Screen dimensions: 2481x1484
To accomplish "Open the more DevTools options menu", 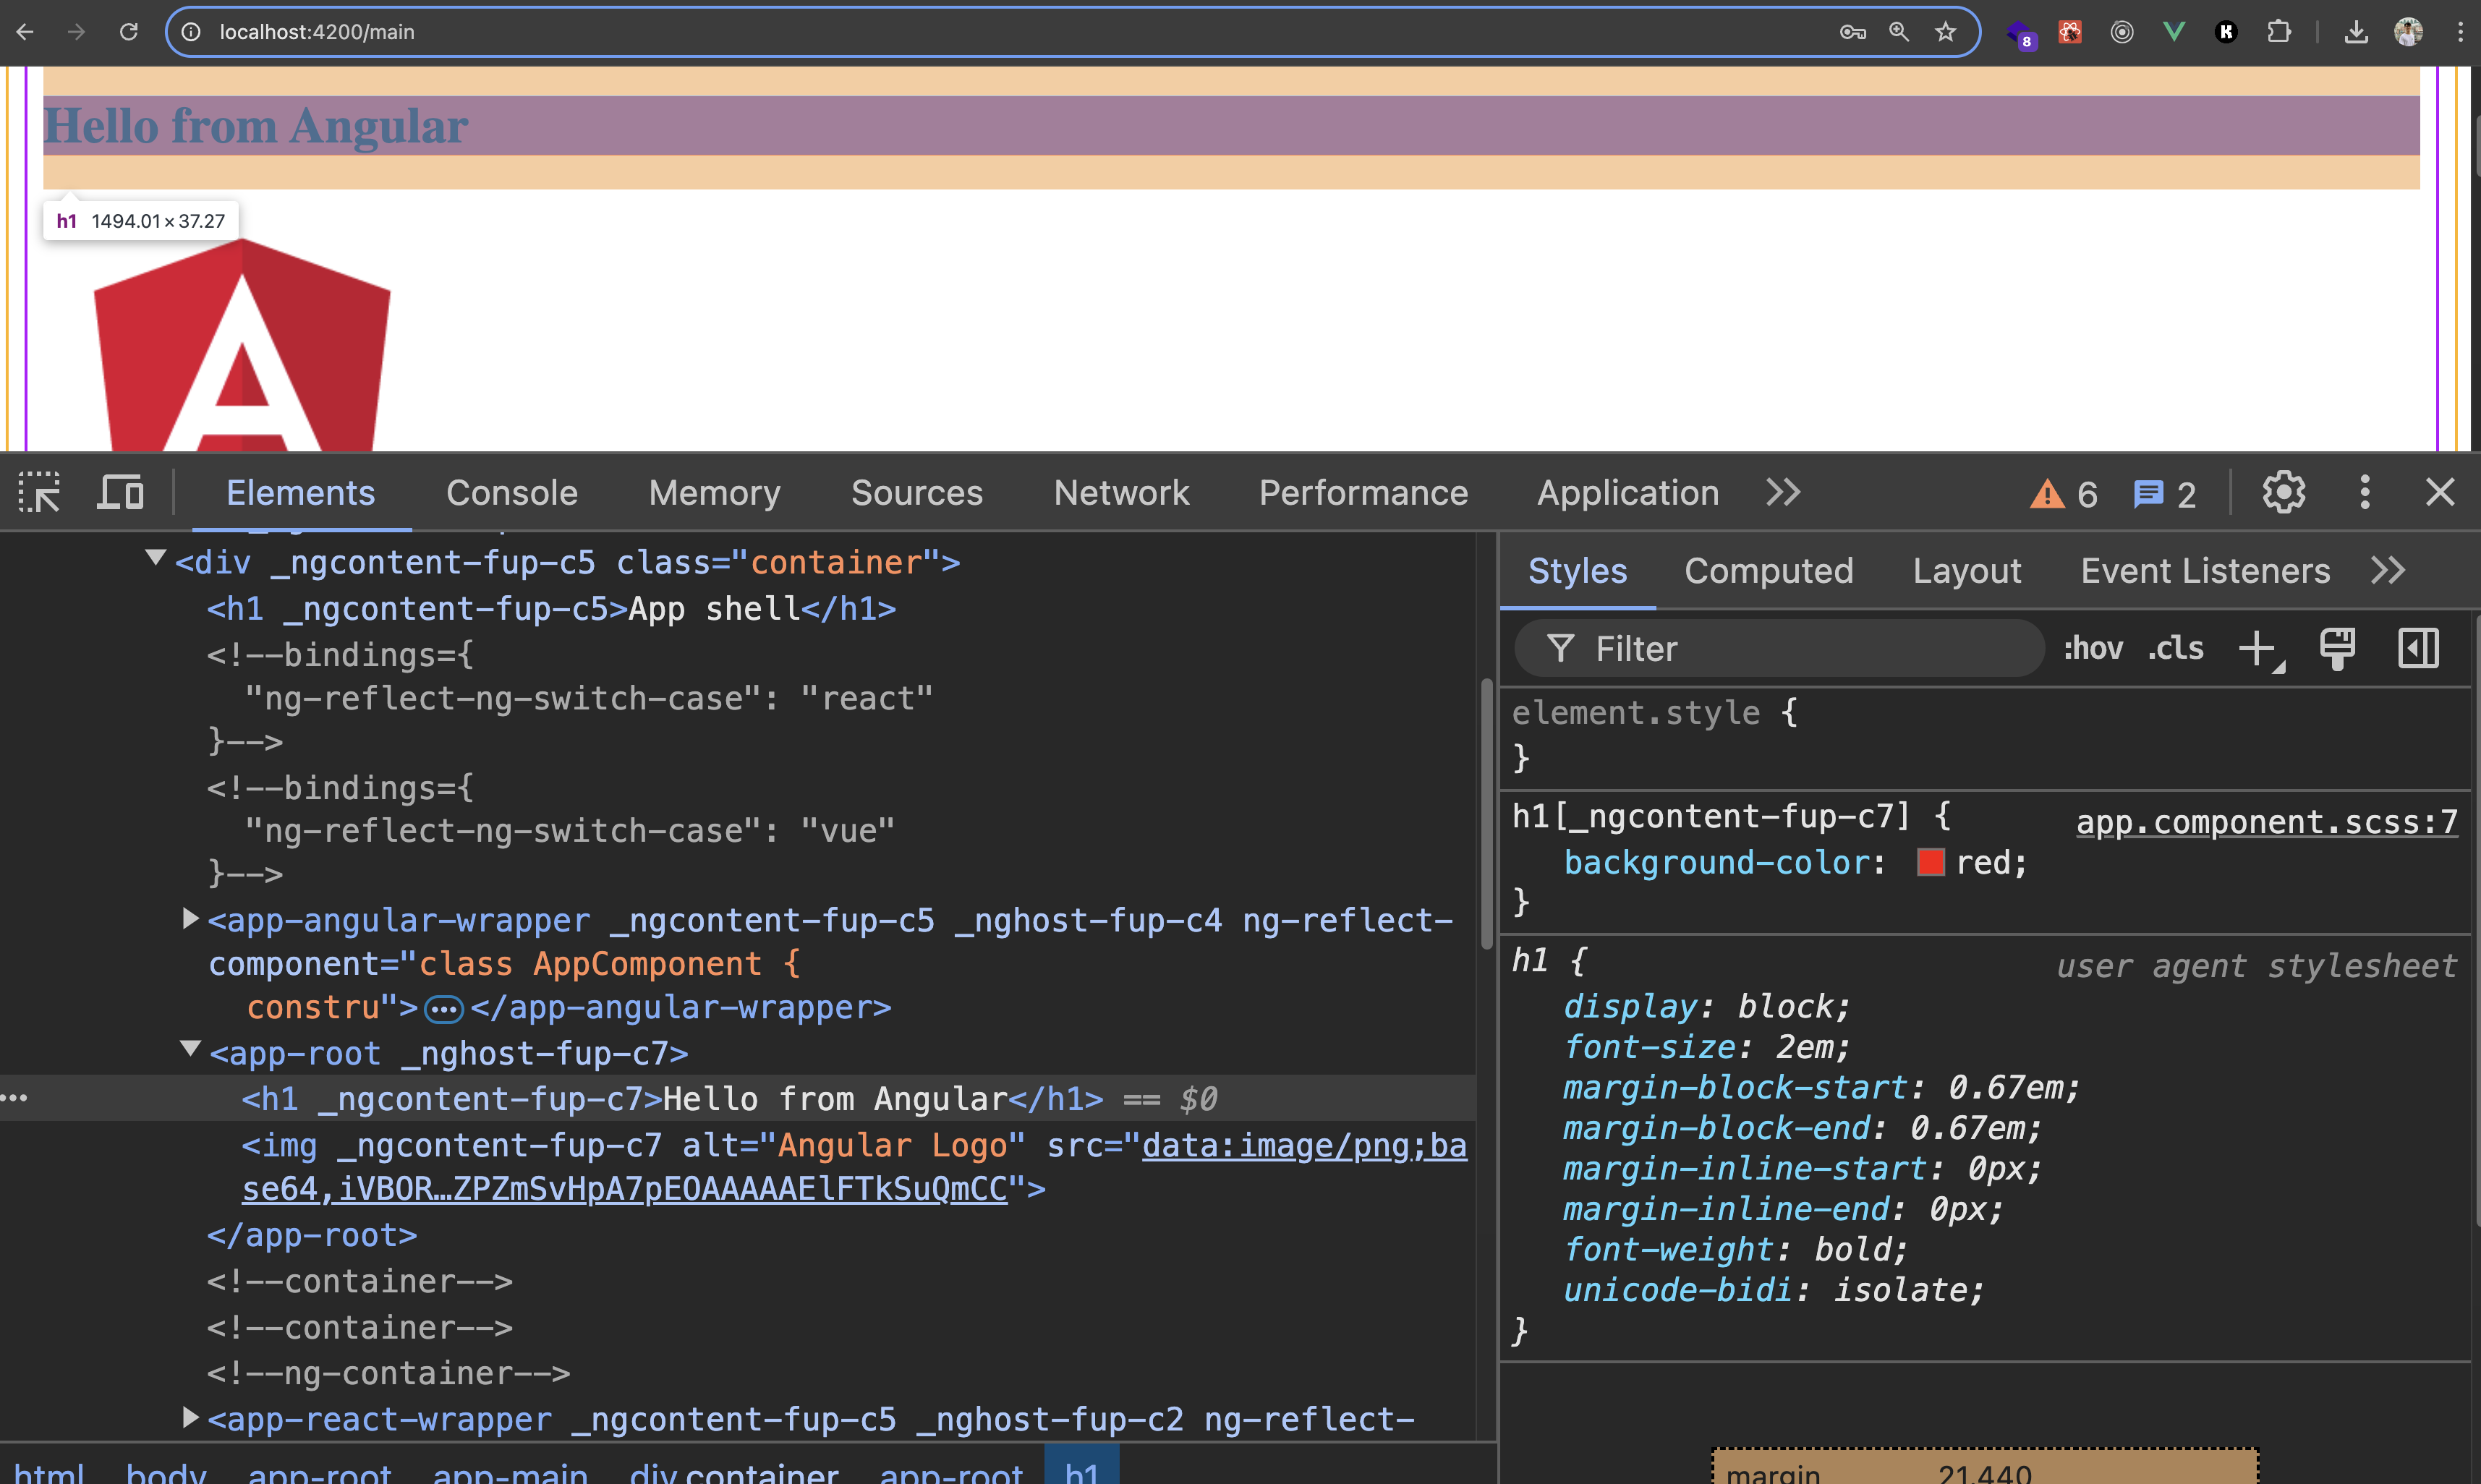I will pyautogui.click(x=2364, y=492).
